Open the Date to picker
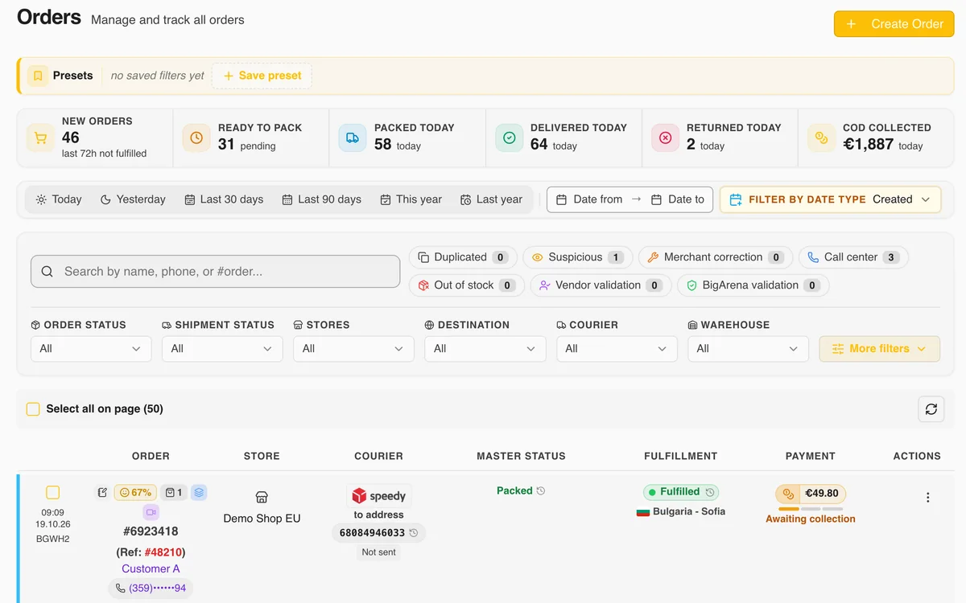Viewport: 966px width, 603px height. coord(678,199)
